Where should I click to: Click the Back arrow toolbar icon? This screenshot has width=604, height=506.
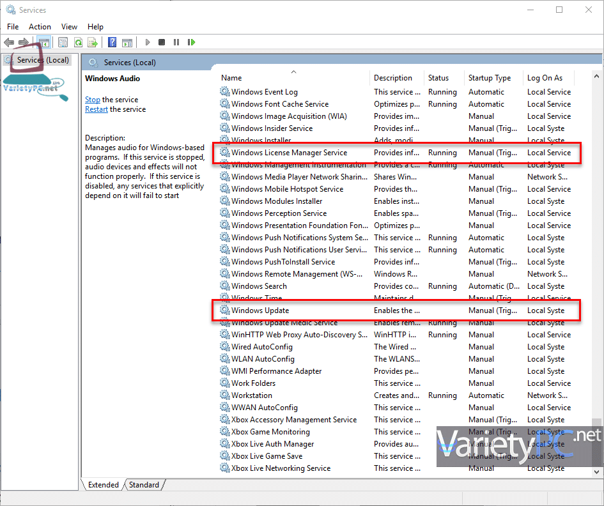coord(9,42)
